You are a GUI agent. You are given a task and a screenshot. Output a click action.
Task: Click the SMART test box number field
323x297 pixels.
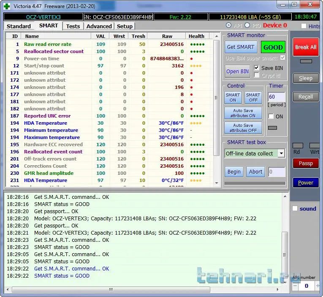tap(277, 171)
